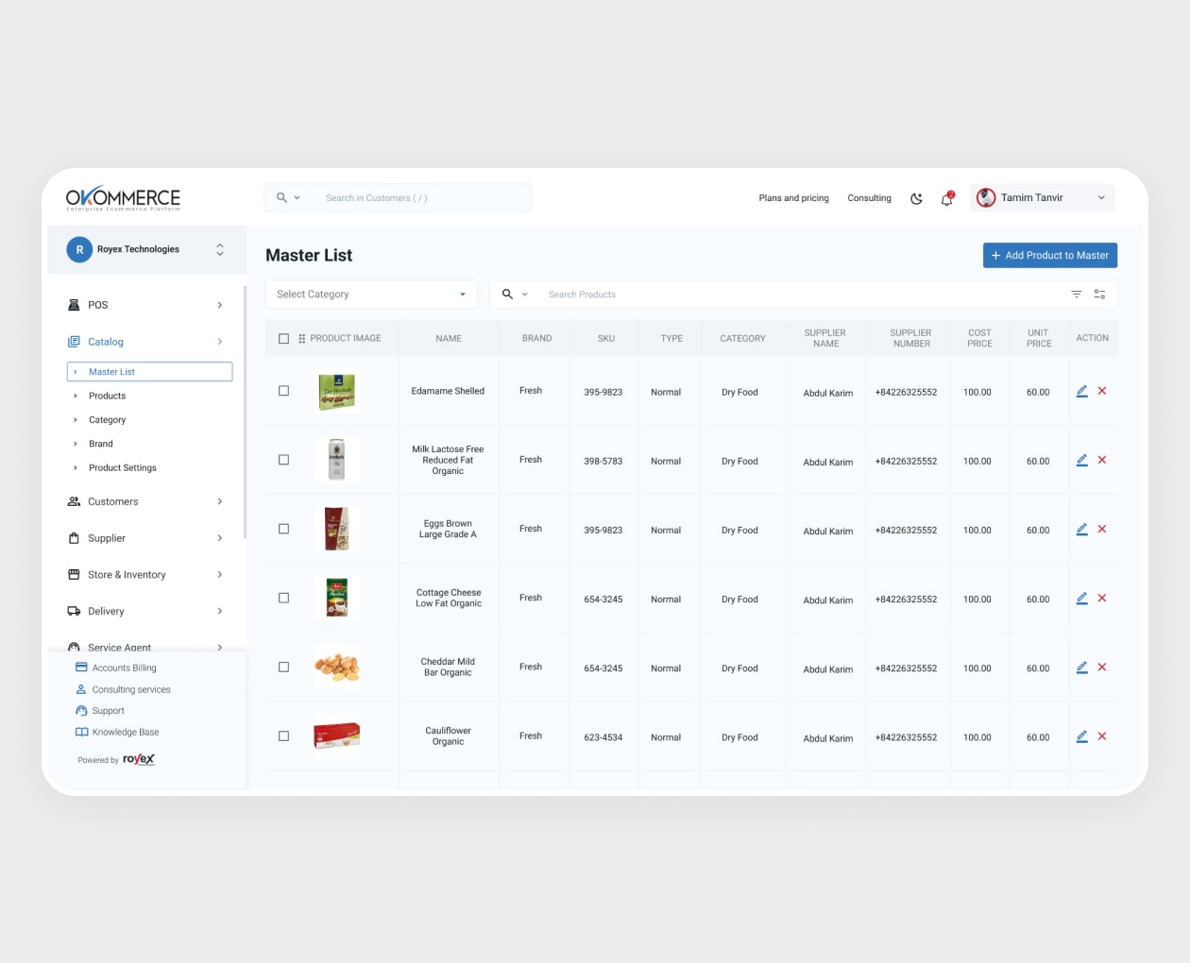Image resolution: width=1190 pixels, height=963 pixels.
Task: Adjust columns using the sliders icon
Action: point(1099,294)
